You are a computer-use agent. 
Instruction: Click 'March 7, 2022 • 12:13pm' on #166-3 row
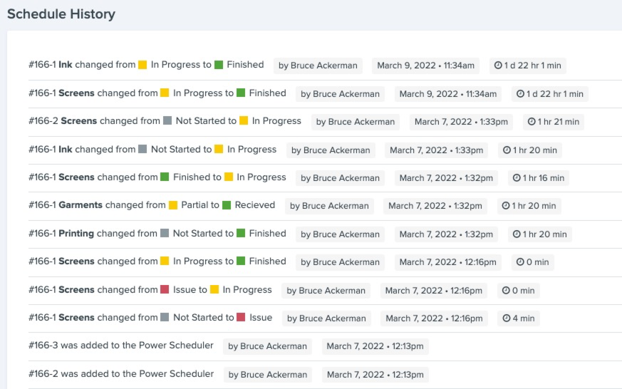coord(375,346)
